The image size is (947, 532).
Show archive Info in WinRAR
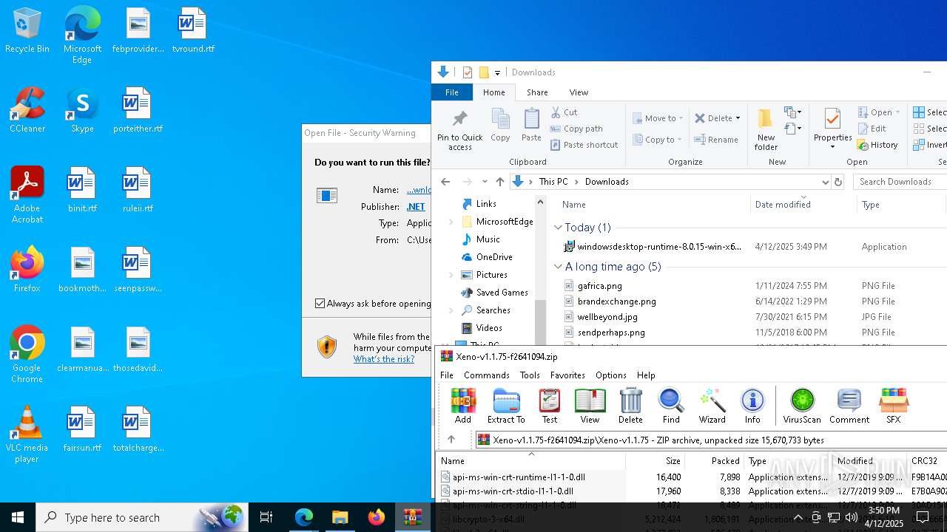click(752, 406)
